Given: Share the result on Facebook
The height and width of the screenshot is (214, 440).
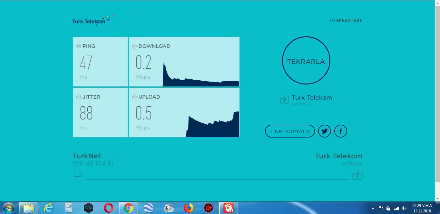Looking at the screenshot, I should coord(341,131).
